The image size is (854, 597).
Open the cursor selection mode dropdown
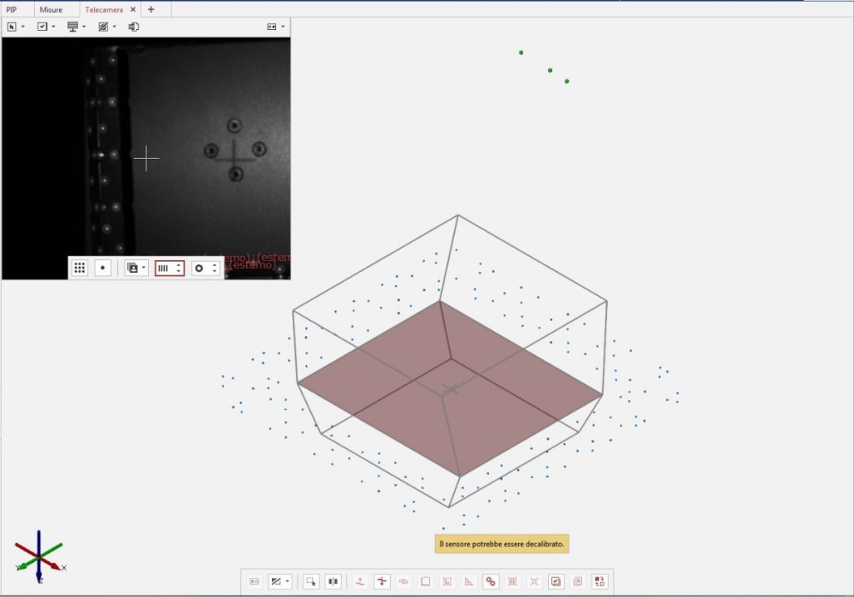coord(15,27)
